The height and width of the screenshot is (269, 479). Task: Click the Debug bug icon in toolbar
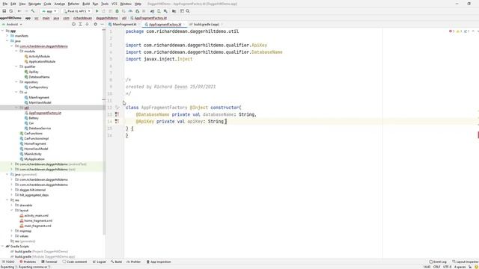point(117,11)
